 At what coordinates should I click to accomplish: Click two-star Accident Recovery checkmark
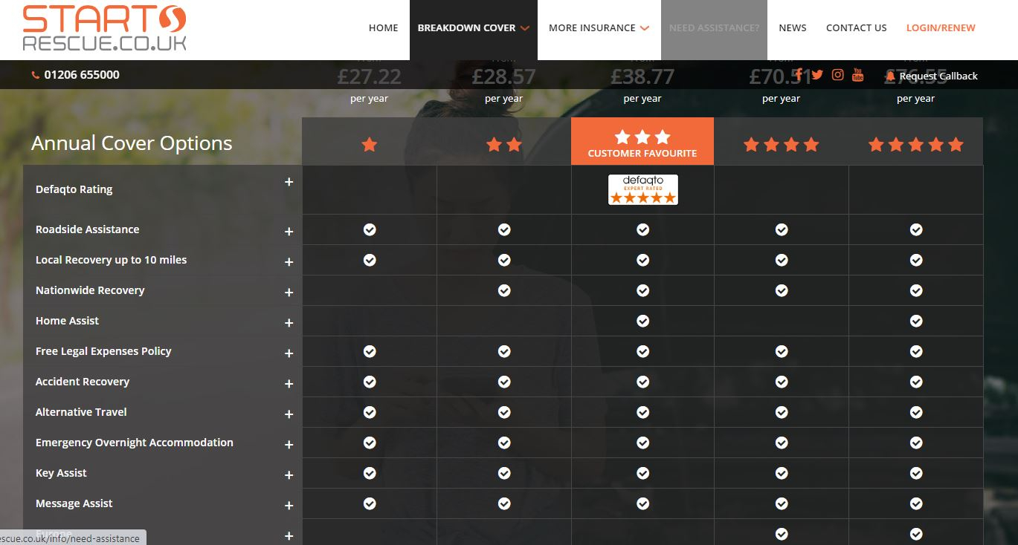coord(504,382)
